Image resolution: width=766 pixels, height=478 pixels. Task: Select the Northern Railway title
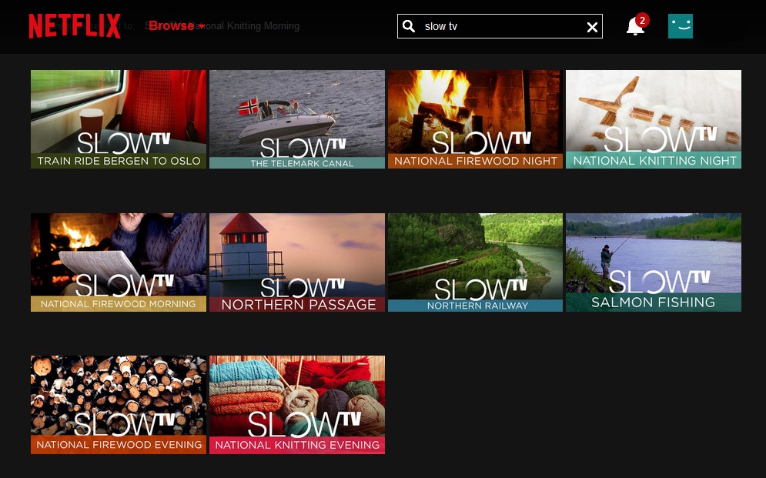point(475,262)
